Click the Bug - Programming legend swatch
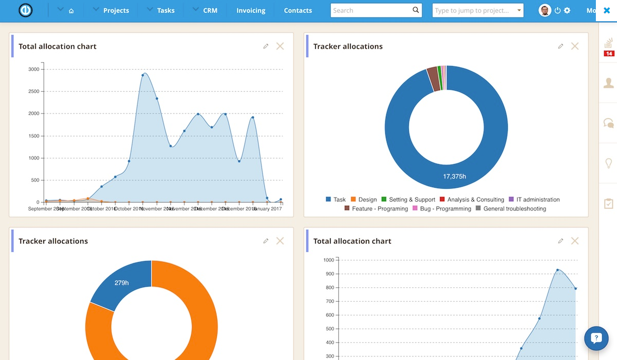The image size is (617, 360). pyautogui.click(x=415, y=208)
